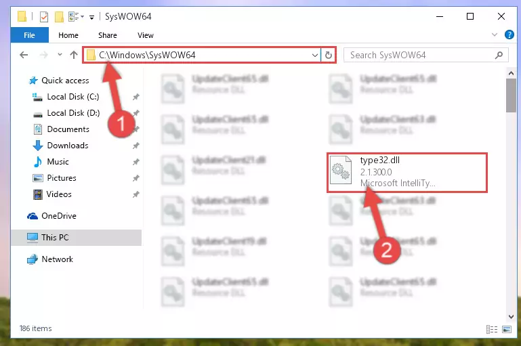Open Pictures in the sidebar
This screenshot has width=521, height=346.
(62, 178)
